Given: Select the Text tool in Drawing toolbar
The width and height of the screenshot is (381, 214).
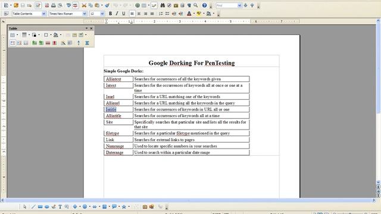Looking at the screenshot, I should coord(60,207).
